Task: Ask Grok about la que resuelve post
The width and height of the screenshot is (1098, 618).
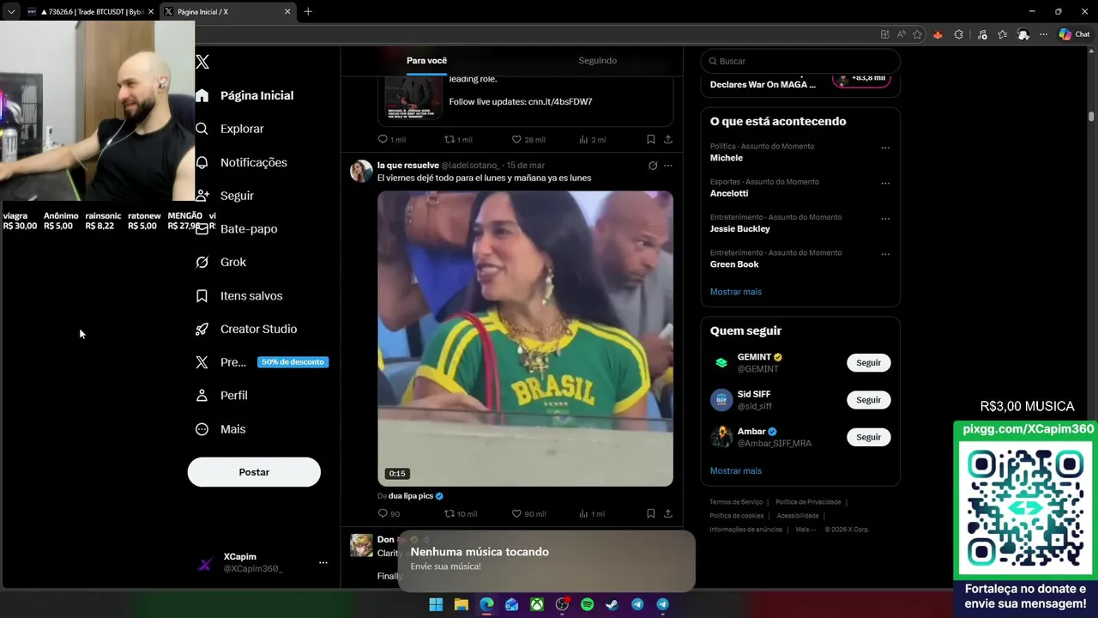Action: [653, 166]
